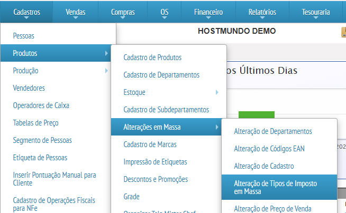This screenshot has width=346, height=213.
Task: Click the OS menu in top bar
Action: pyautogui.click(x=165, y=12)
